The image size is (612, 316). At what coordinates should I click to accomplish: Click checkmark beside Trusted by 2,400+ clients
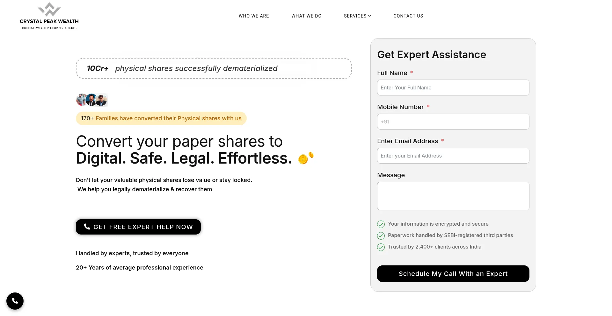click(x=381, y=247)
